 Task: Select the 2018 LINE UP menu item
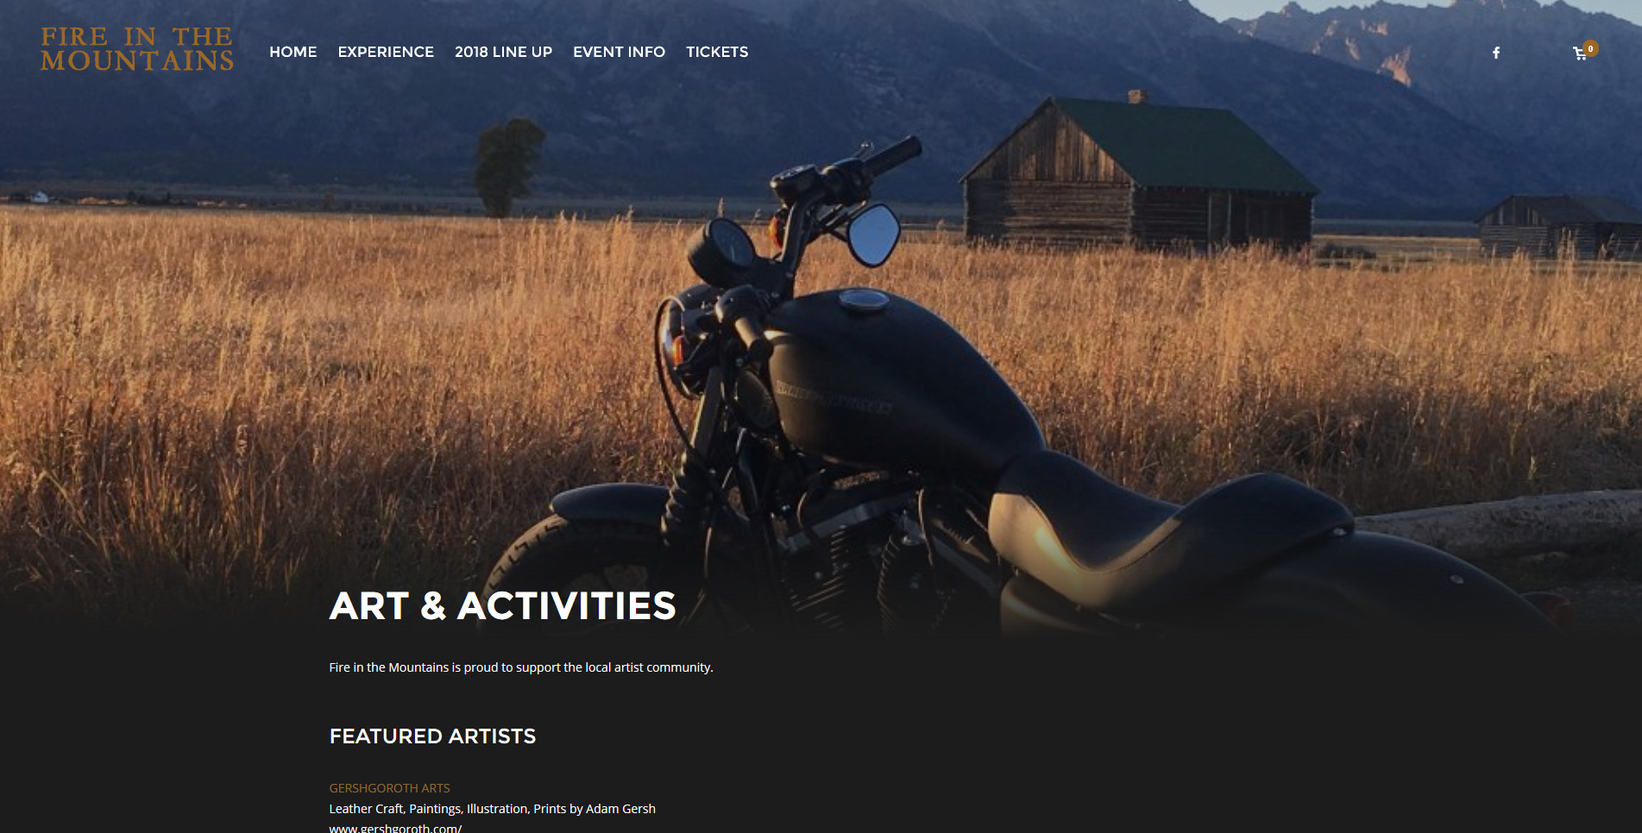[x=503, y=52]
